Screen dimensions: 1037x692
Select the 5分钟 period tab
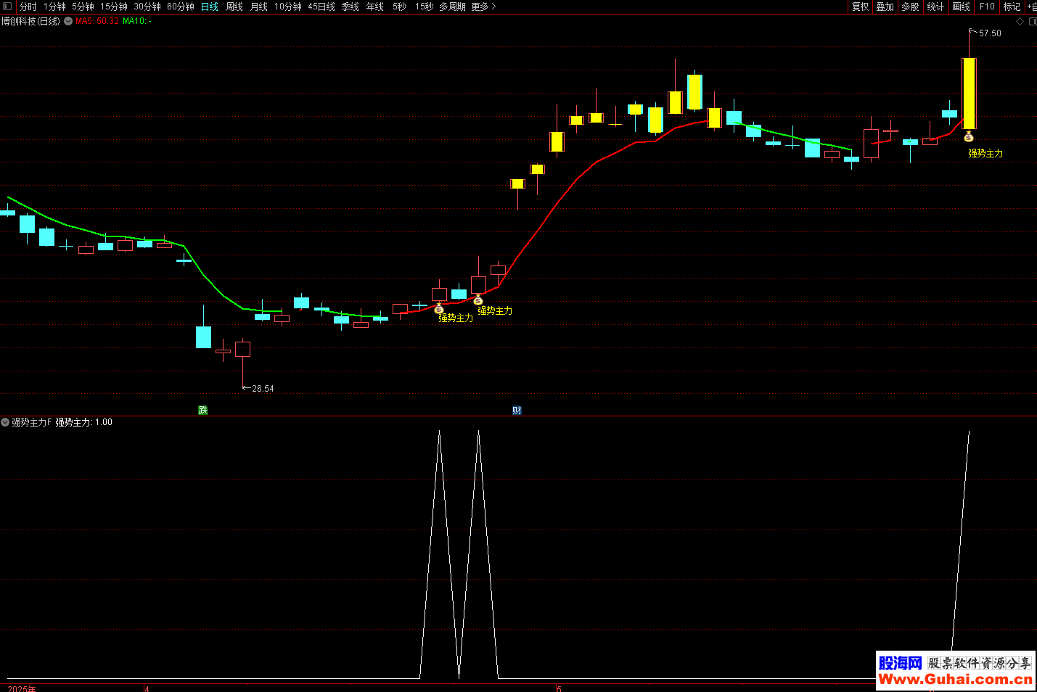[83, 7]
